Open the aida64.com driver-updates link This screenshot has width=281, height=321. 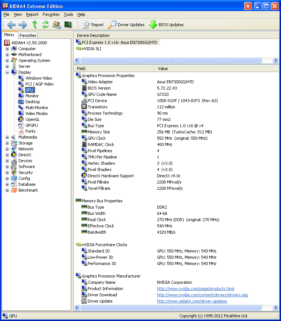click(192, 301)
